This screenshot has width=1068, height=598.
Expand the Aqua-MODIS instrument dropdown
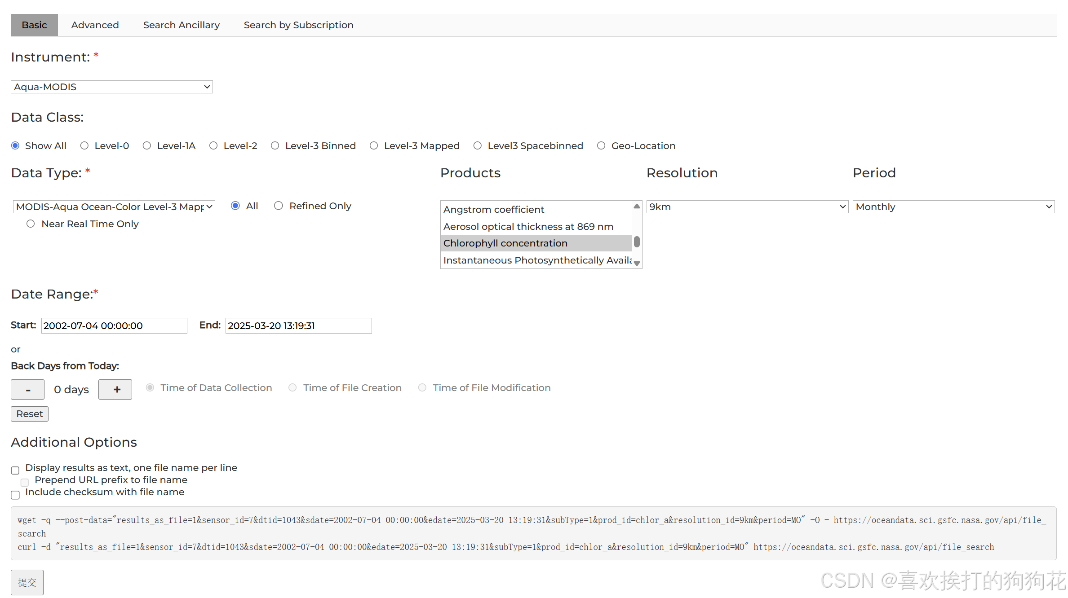(x=111, y=87)
